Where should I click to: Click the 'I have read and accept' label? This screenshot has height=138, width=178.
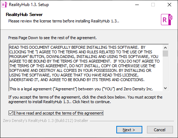[59, 113]
